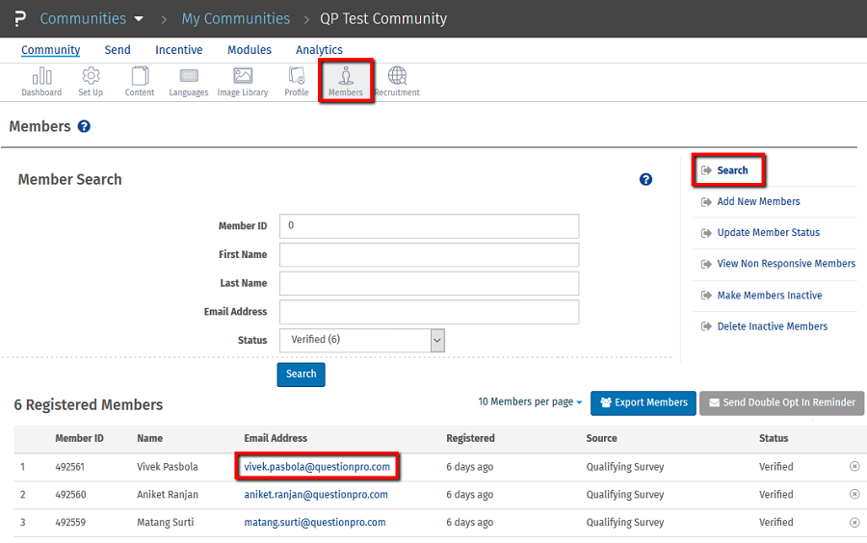Remove member Vivek Pasbola with row icon
Viewport: 867px width, 543px height.
854,467
